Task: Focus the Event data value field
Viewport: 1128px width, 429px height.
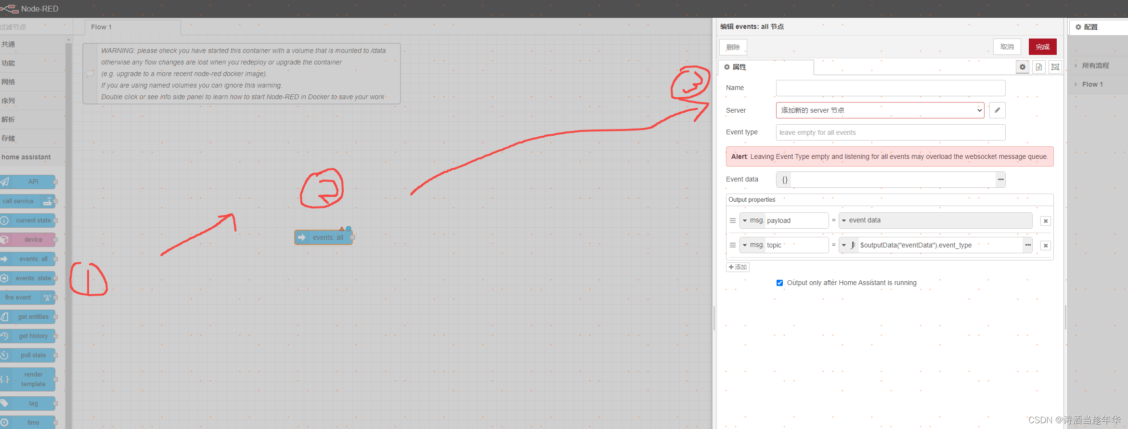Action: [894, 179]
